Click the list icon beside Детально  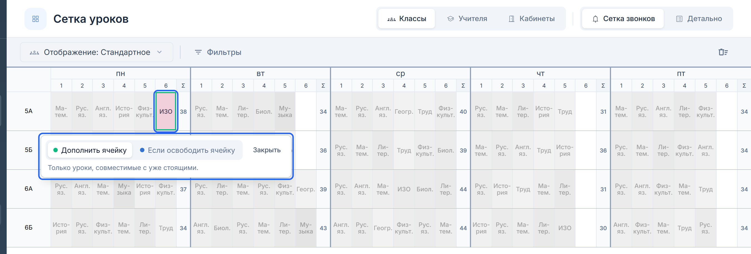(x=679, y=19)
